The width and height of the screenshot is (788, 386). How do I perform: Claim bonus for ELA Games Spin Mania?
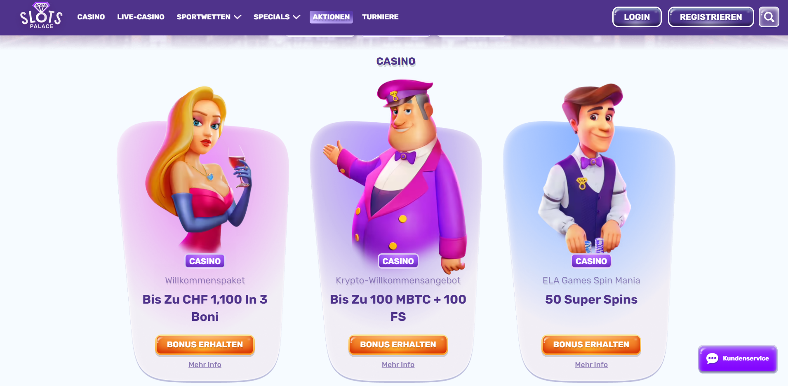[x=591, y=345]
